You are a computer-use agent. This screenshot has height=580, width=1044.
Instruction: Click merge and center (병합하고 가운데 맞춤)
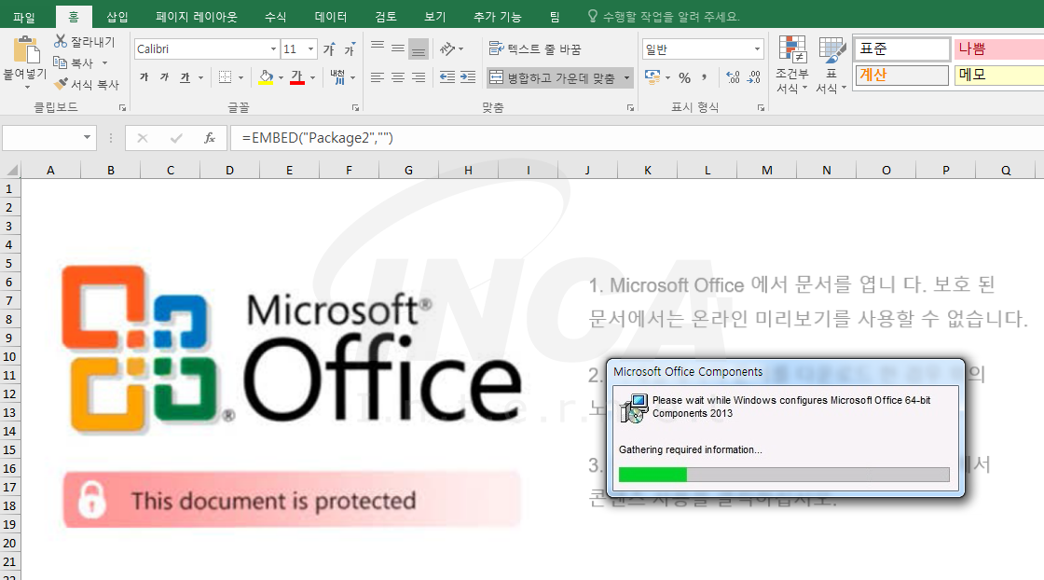[552, 78]
